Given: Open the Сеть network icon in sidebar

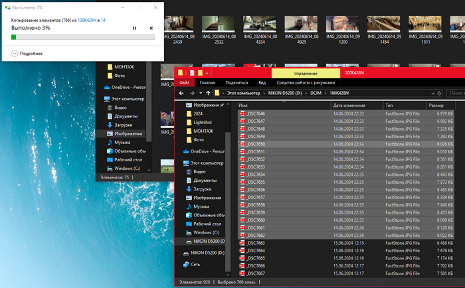Looking at the screenshot, I should coord(186,263).
